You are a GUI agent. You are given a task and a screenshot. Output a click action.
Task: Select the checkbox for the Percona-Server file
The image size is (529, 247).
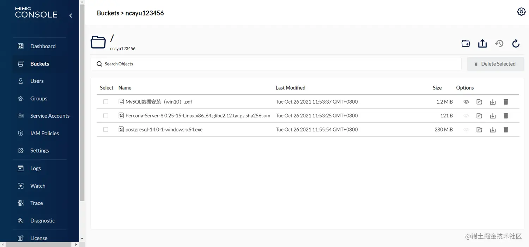pyautogui.click(x=106, y=116)
